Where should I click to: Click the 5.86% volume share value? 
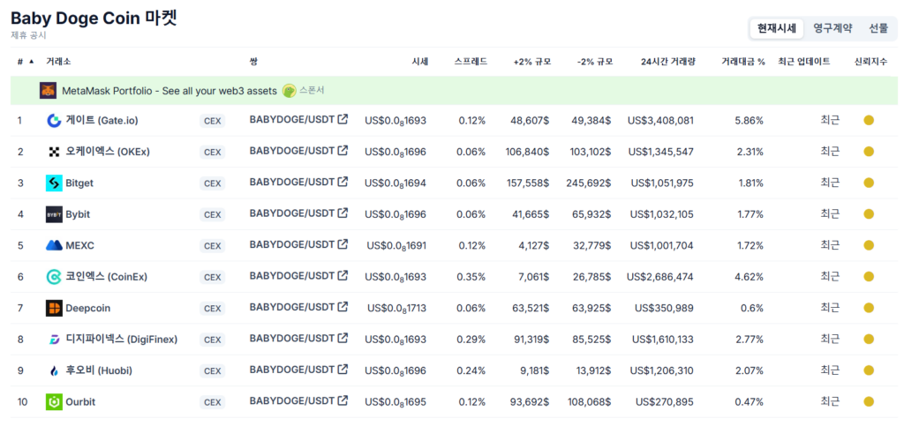point(750,121)
